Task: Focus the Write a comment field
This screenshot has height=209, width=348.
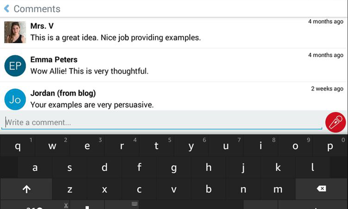Action: (161, 122)
